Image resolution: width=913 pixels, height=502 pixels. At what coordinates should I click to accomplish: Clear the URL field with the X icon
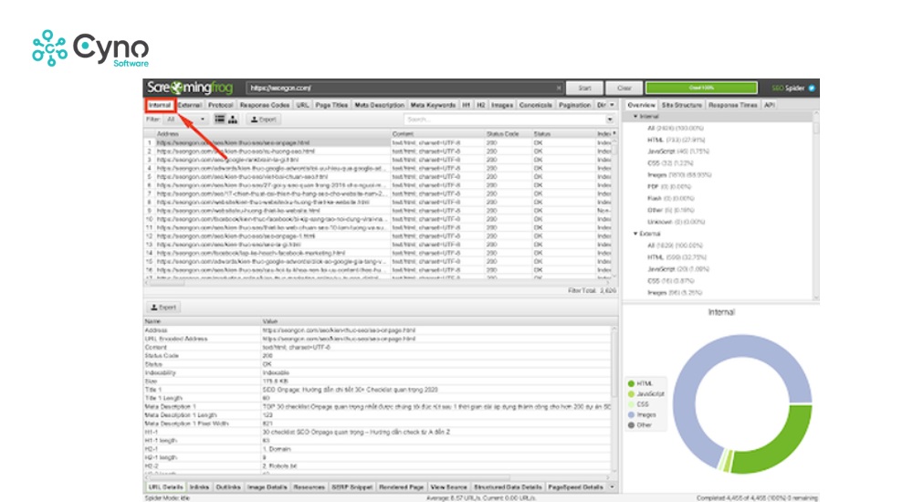558,88
